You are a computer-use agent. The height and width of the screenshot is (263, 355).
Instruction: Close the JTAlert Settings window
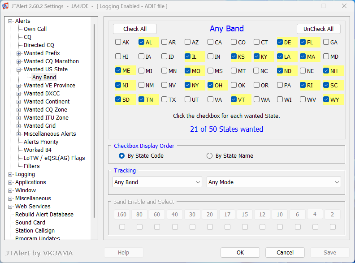tap(344, 6)
